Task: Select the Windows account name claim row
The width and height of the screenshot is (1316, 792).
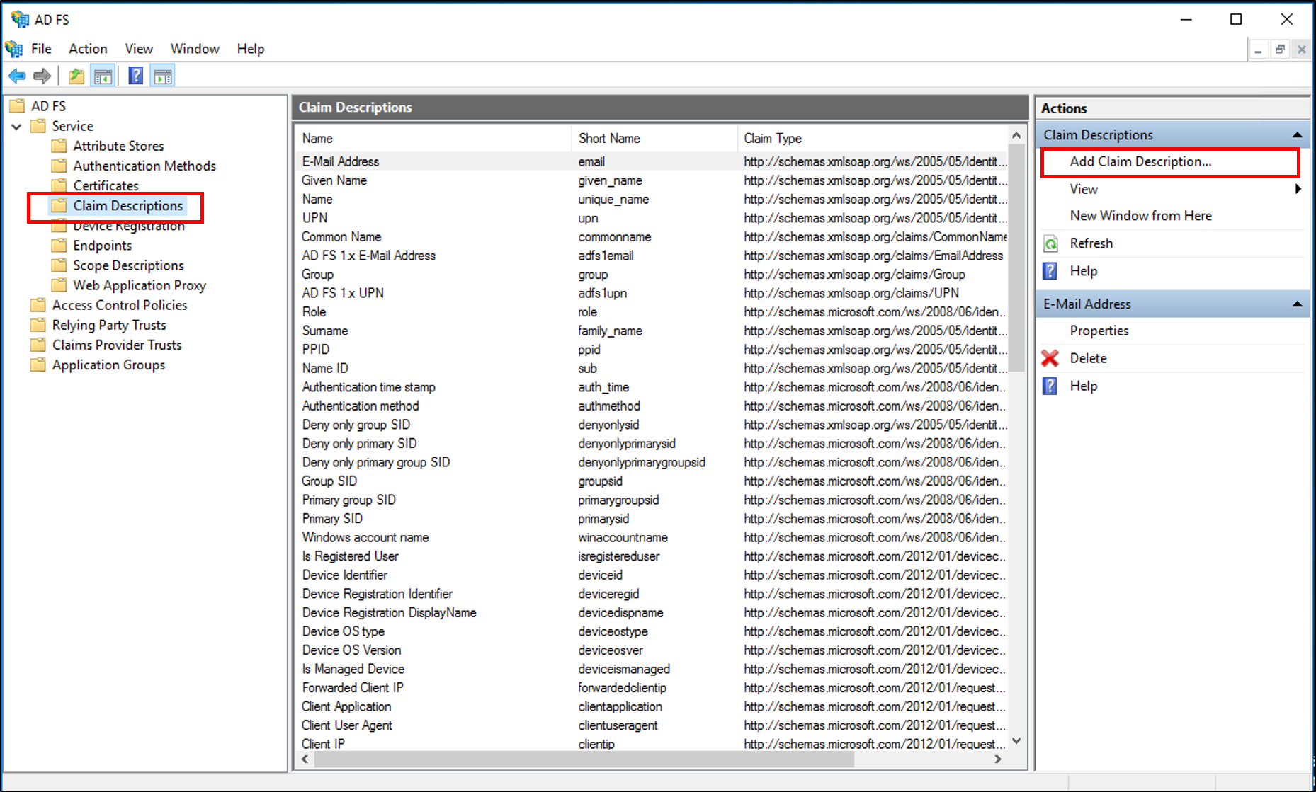Action: tap(365, 537)
